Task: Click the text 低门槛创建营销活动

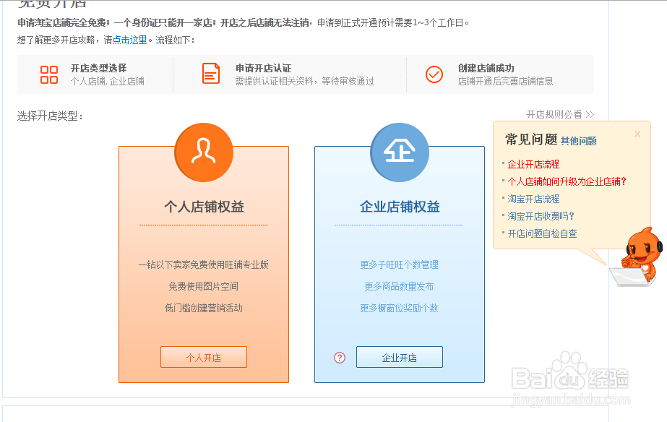Action: pos(204,308)
